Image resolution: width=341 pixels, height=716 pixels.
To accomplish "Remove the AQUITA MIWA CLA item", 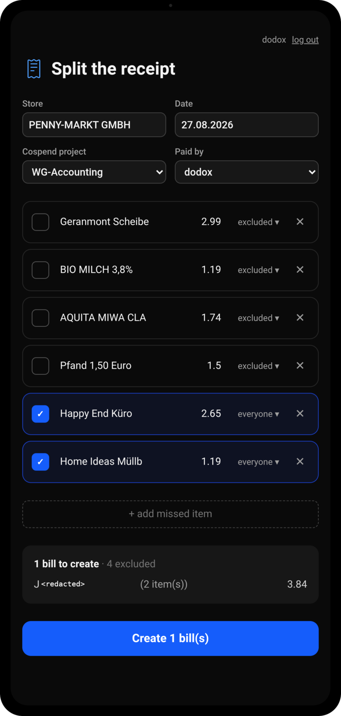I will click(x=300, y=317).
